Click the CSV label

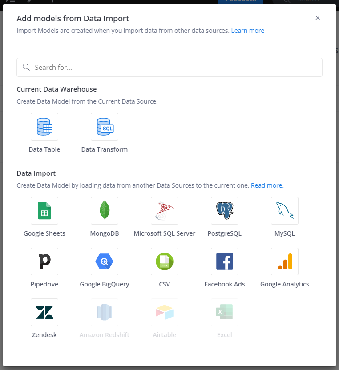[x=165, y=284]
